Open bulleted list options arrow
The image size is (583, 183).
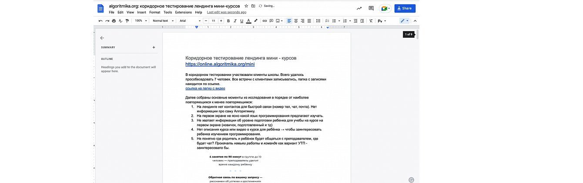coord(339,21)
